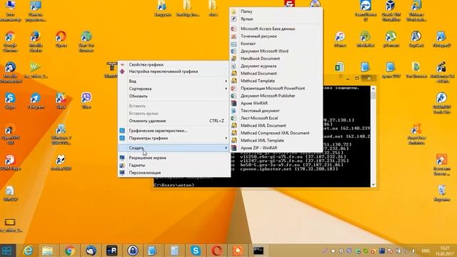Open Персонализация from context menu

coord(174,173)
